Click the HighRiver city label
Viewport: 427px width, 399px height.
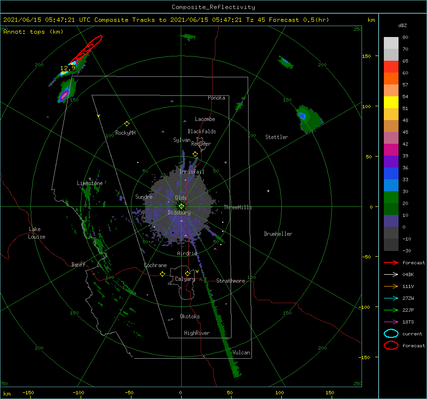196,333
